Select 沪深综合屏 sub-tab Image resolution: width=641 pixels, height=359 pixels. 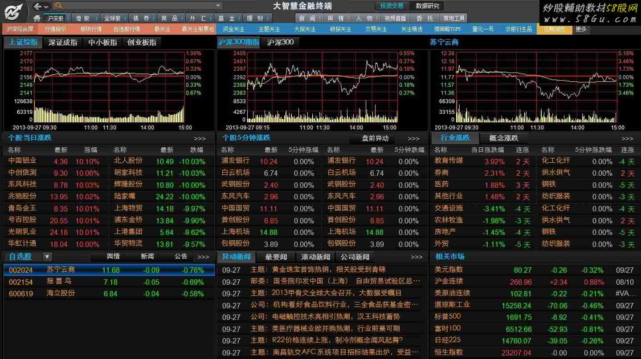(x=20, y=29)
